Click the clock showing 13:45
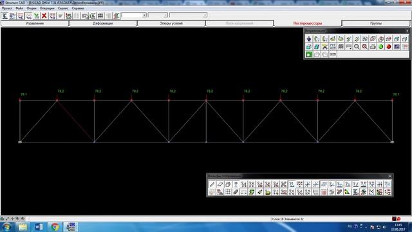The height and width of the screenshot is (232, 412). coord(398,225)
